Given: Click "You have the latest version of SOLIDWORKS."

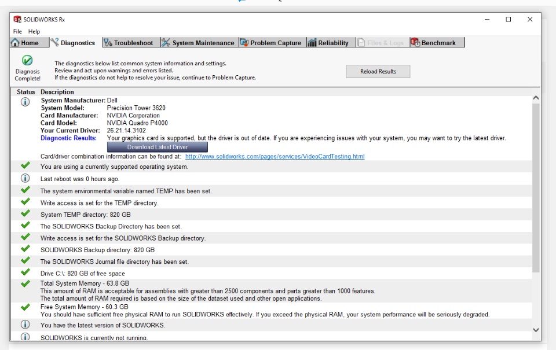Looking at the screenshot, I should 103,325.
